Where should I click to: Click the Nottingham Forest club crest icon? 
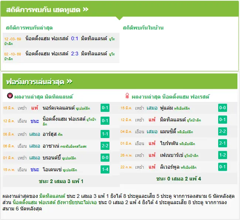coord(127,96)
